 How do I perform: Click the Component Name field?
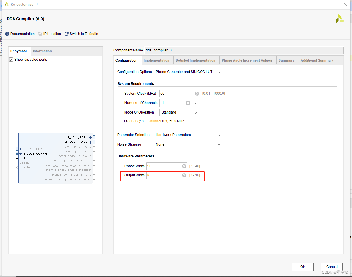(244, 50)
